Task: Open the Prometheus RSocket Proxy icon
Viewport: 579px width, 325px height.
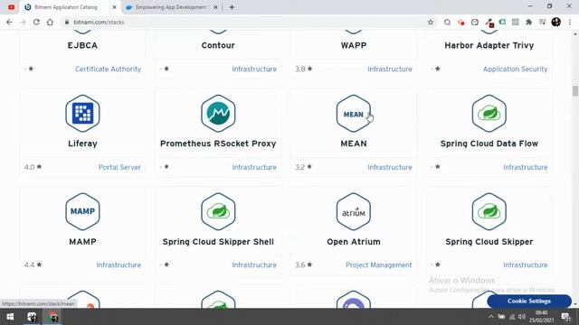Action: 218,114
